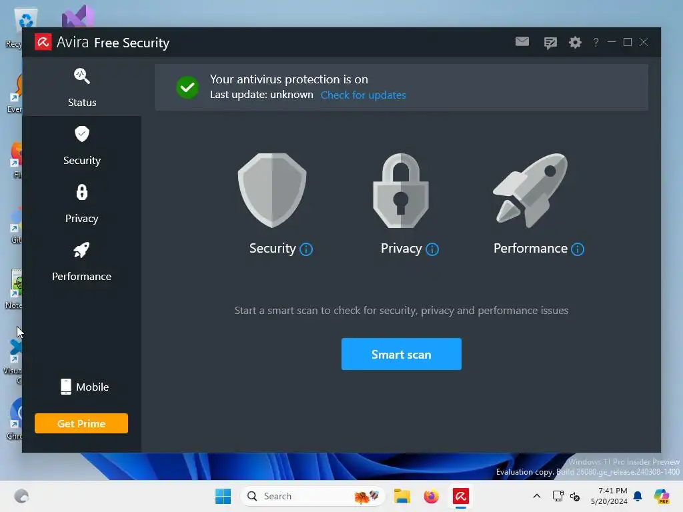Open the Mobile option in sidebar
683x512 pixels.
click(85, 387)
